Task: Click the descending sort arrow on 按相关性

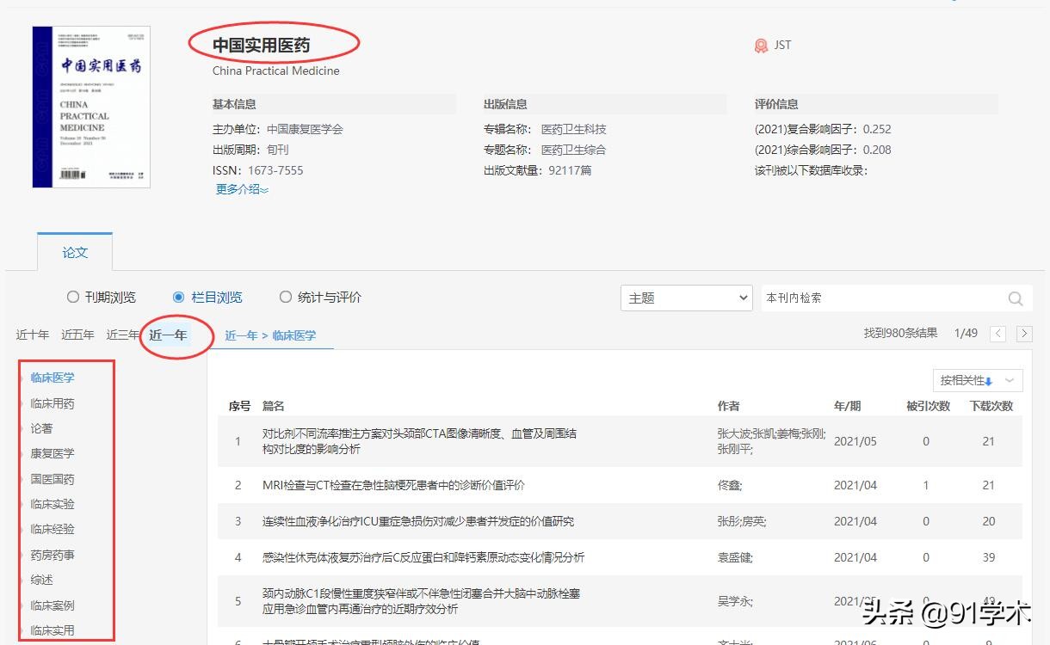Action: pos(989,380)
